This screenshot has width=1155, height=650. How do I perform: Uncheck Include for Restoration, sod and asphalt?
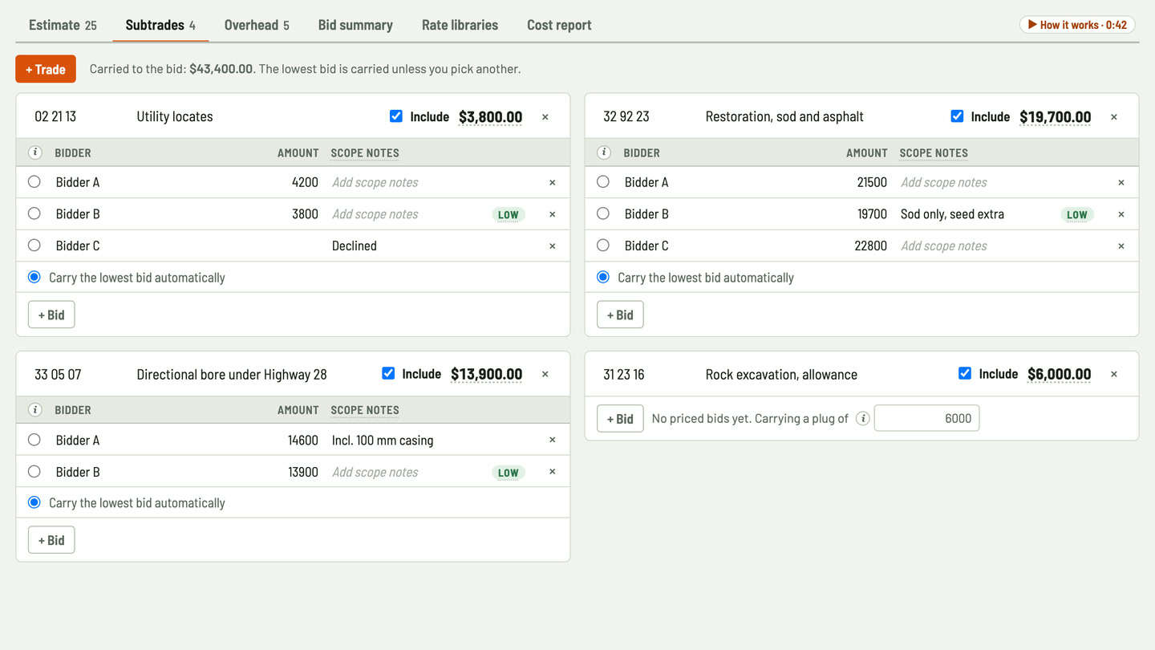point(957,116)
